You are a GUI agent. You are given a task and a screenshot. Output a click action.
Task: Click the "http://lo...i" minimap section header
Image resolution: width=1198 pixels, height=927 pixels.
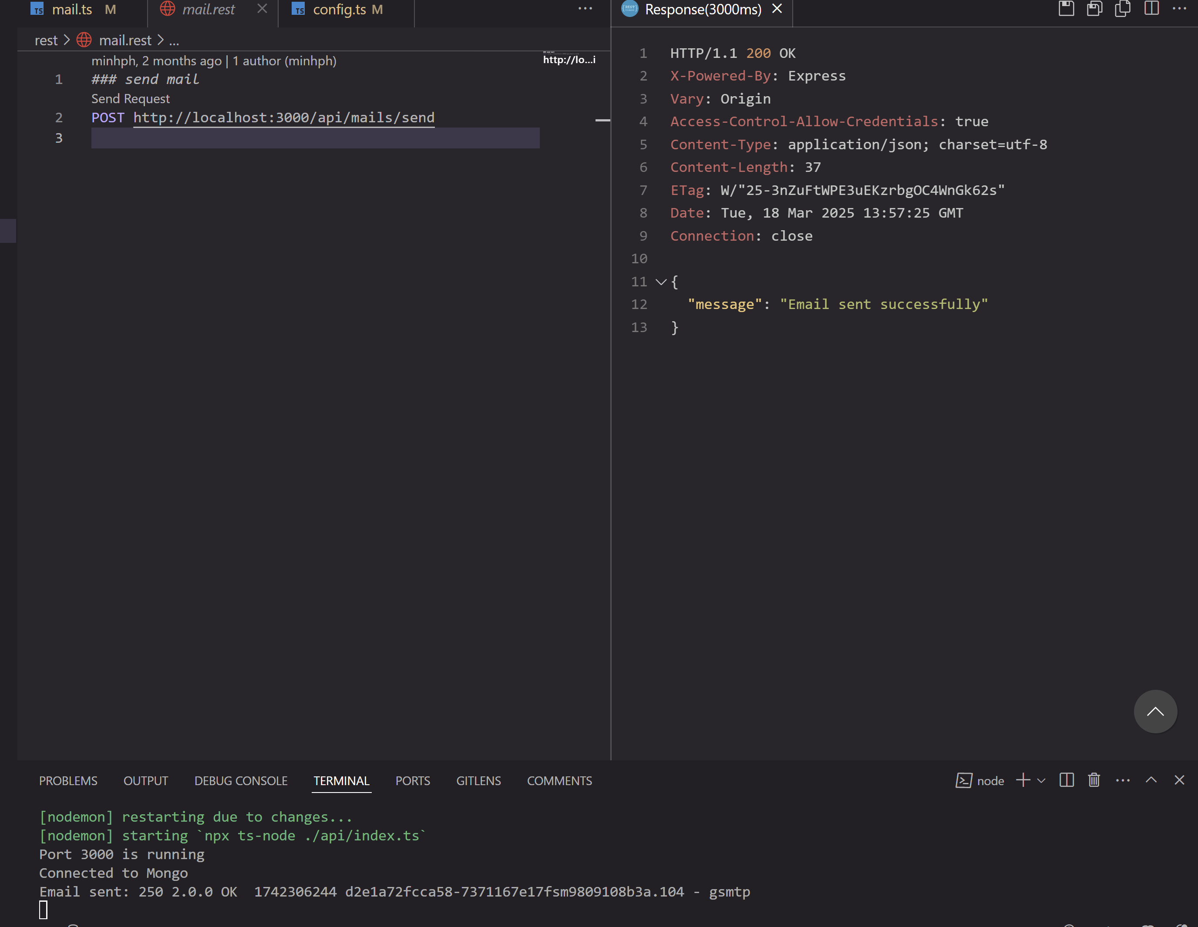pos(569,60)
